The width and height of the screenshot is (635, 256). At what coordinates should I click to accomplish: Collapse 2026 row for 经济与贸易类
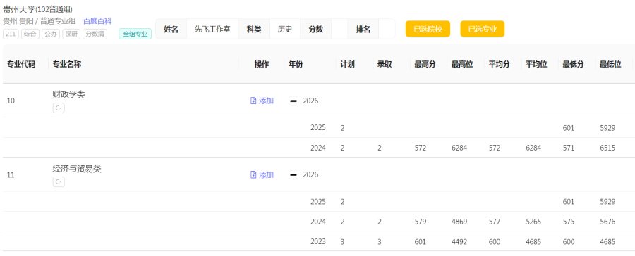click(294, 175)
